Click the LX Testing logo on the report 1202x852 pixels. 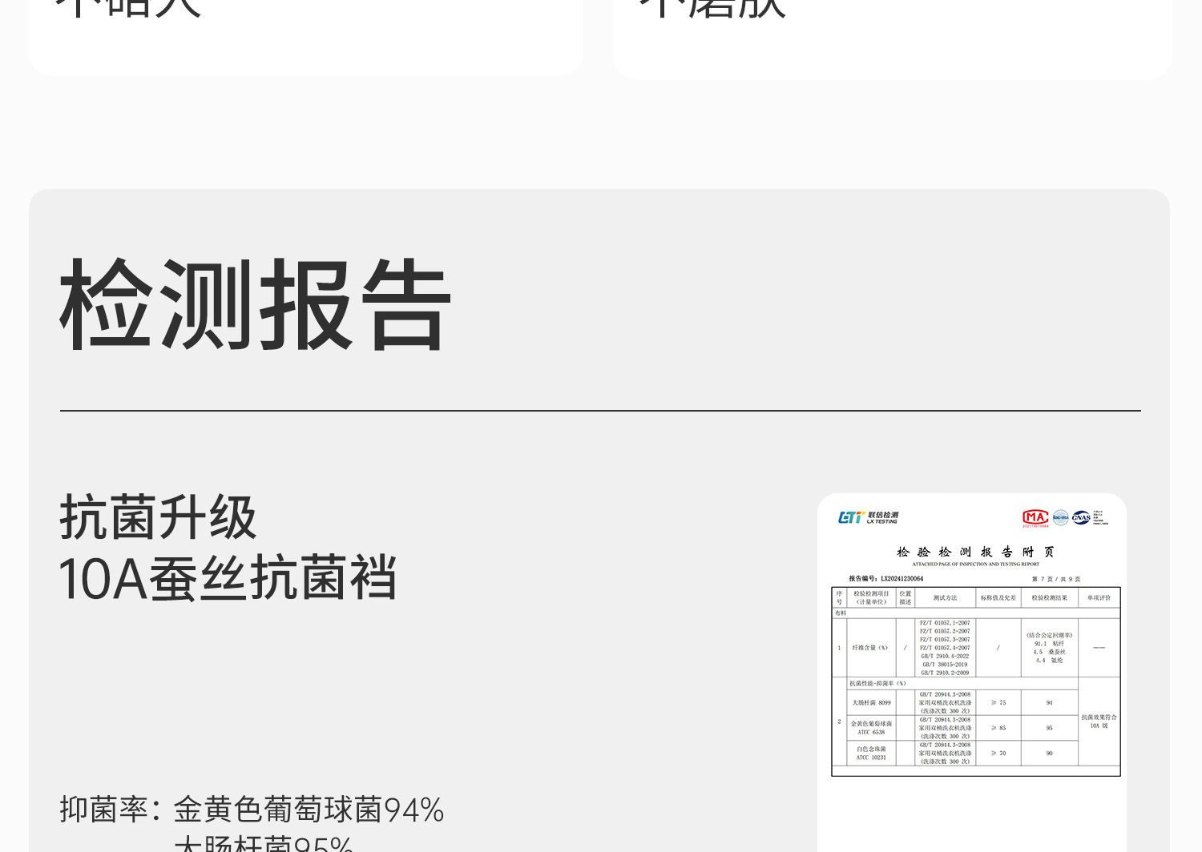pos(868,517)
